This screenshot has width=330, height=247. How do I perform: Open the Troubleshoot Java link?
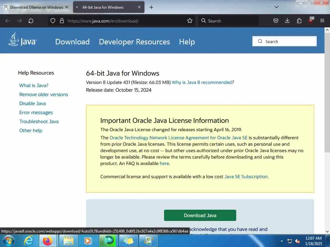coord(39,122)
